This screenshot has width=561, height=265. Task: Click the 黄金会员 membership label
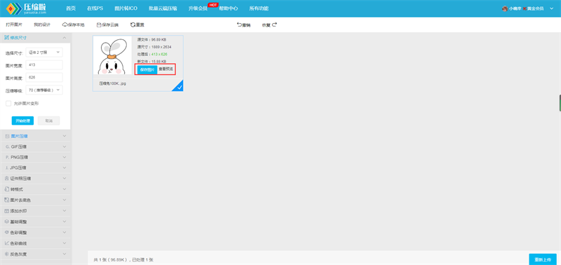pyautogui.click(x=535, y=8)
